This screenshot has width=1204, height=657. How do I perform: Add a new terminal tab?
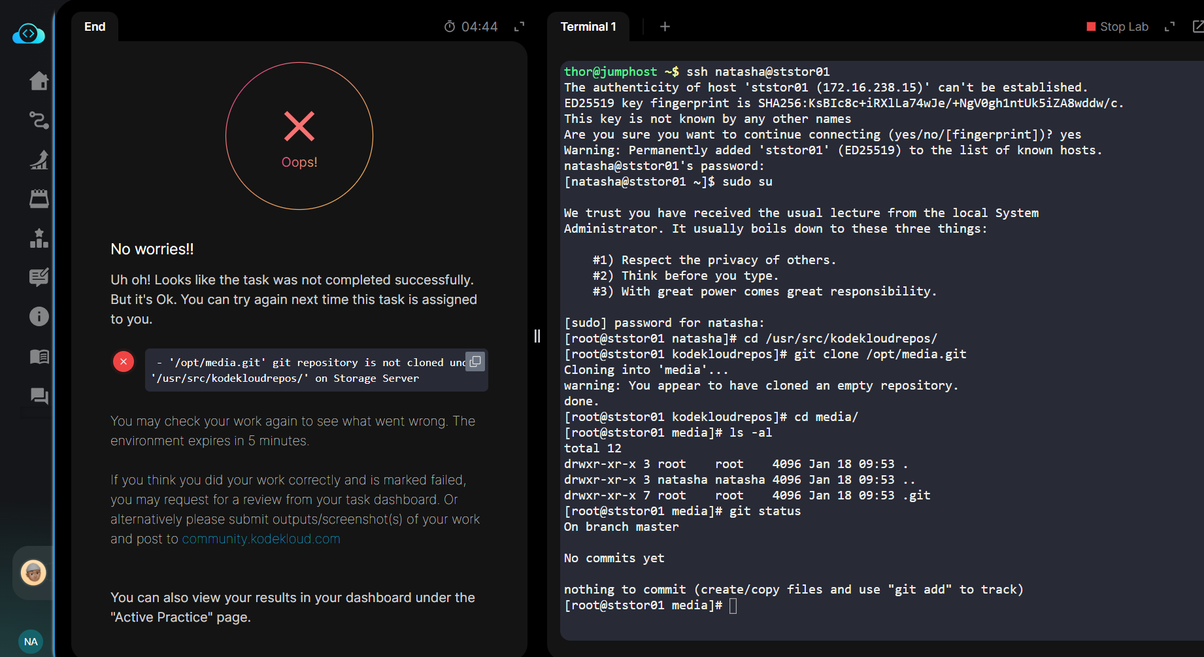[x=665, y=27]
